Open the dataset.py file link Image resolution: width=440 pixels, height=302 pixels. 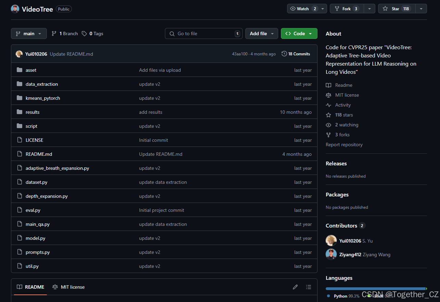[36, 182]
